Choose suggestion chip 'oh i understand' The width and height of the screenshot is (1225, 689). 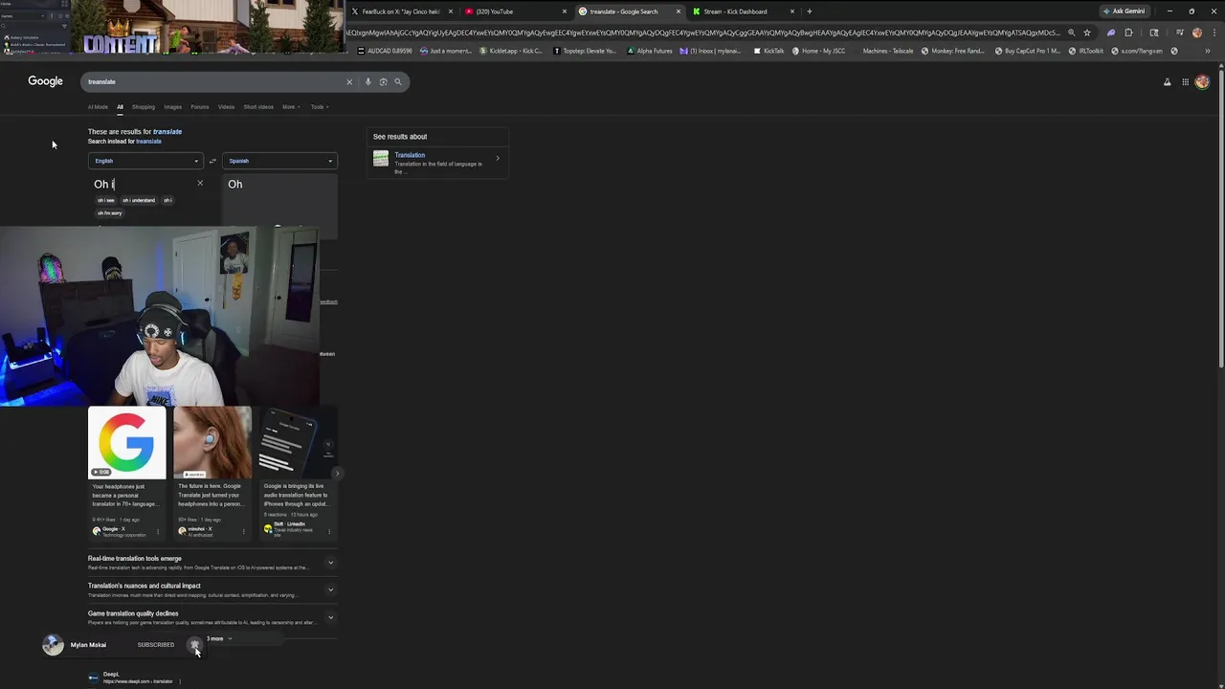tap(138, 200)
